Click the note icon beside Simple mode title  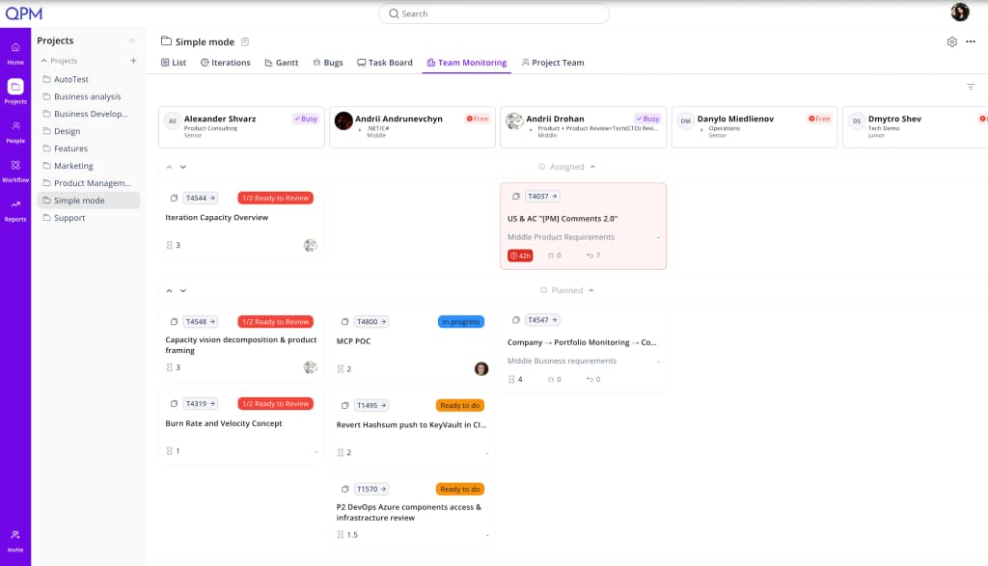click(245, 41)
